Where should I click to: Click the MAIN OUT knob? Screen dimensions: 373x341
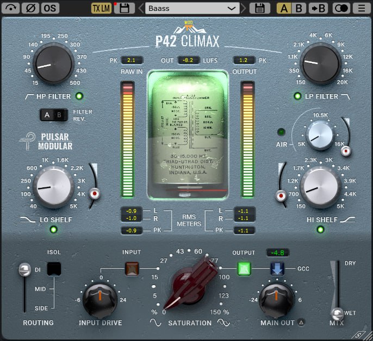276,300
